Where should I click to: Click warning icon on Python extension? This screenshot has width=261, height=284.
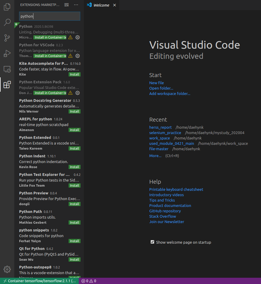(70, 37)
